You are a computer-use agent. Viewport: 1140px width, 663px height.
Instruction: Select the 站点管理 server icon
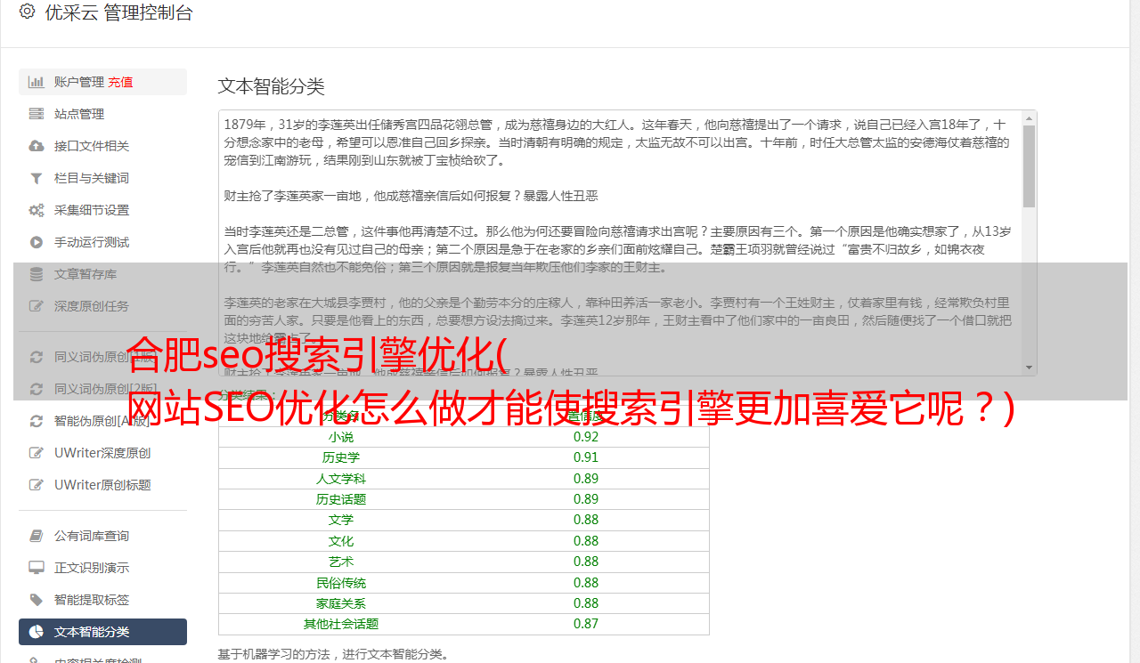pos(37,114)
